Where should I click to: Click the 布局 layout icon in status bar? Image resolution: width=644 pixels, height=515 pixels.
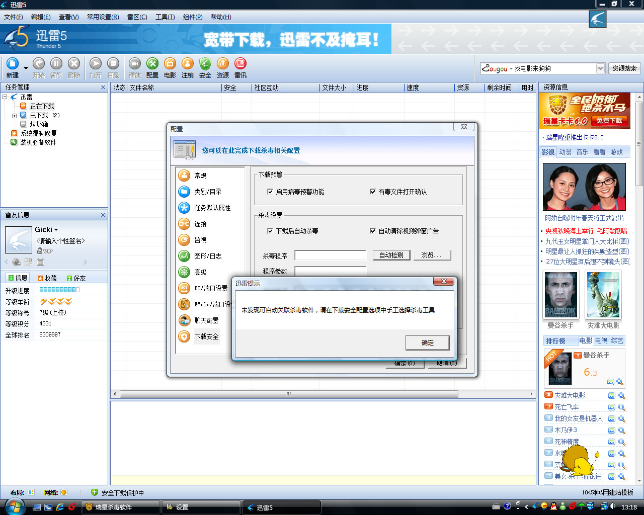point(31,492)
